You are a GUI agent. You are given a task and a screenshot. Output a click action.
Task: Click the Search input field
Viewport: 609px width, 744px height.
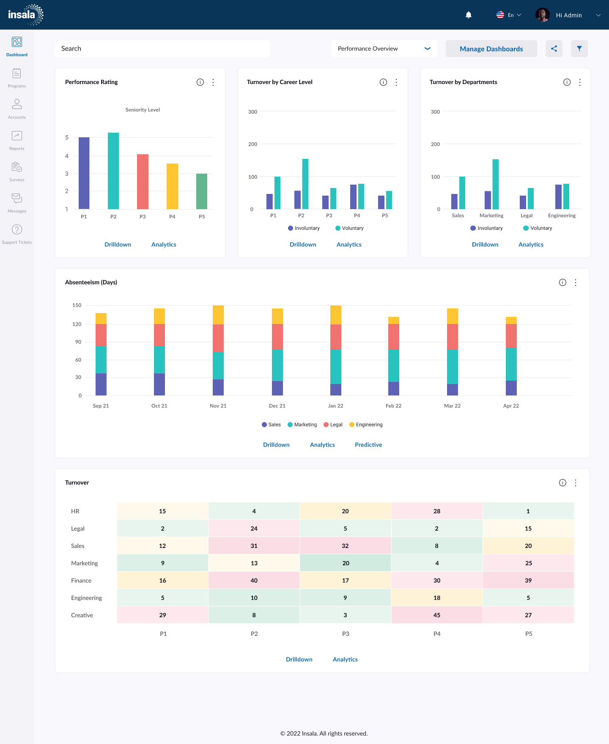click(162, 49)
